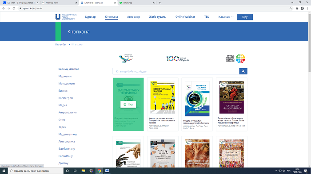
Task: Click the 100 жаңа оқулық logo
Action: pos(178,58)
